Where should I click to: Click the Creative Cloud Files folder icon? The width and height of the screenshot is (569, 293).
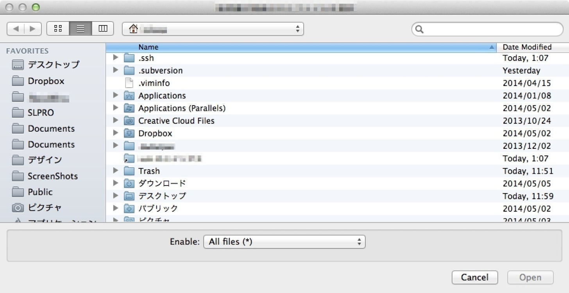click(129, 121)
